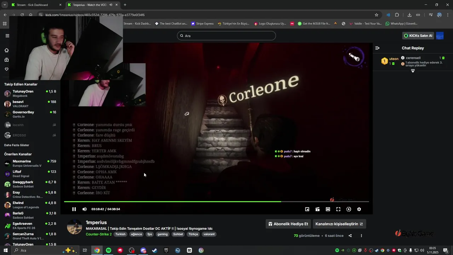Viewport: 453px width, 255px height.
Task: Expand Daha Fazla Göster list
Action: [17, 145]
